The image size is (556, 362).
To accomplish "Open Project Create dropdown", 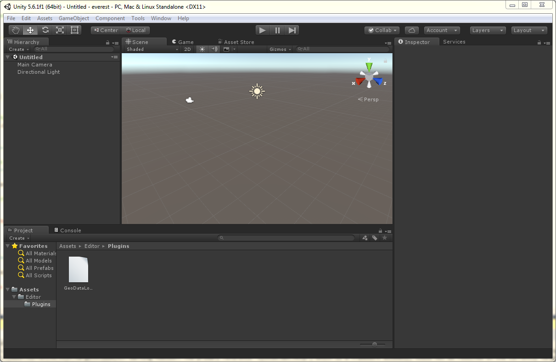I will point(19,238).
